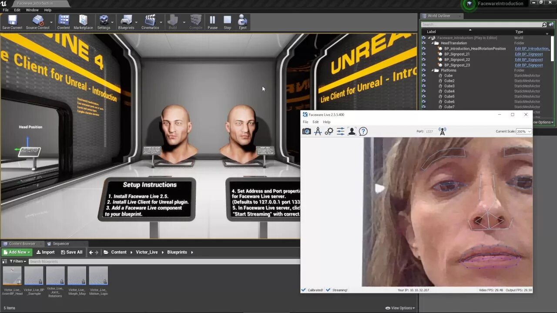Collapse the Faceware_Introduction world root
557x313 pixels.
[429, 38]
